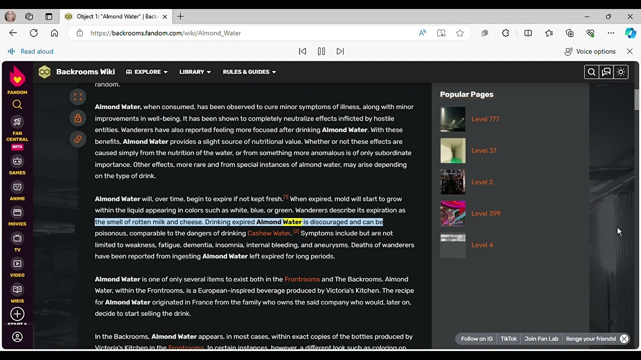The image size is (641, 360).
Task: Open Level 399 thumbnail
Action: [x=453, y=213]
